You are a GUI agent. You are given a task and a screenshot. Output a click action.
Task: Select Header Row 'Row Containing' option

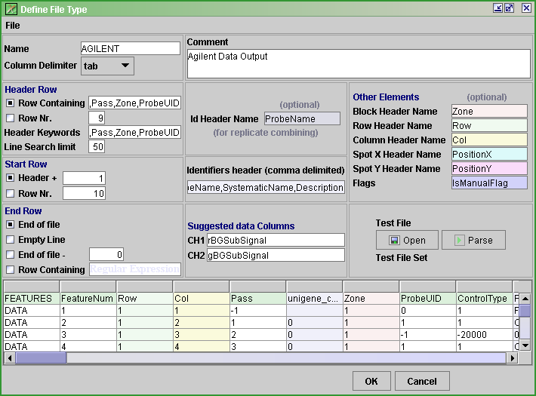pos(11,103)
